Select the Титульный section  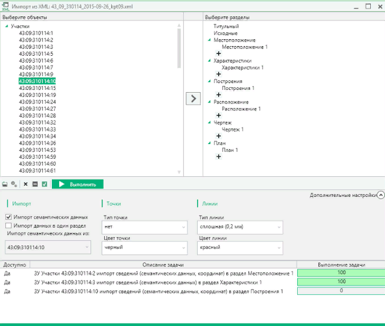click(226, 26)
